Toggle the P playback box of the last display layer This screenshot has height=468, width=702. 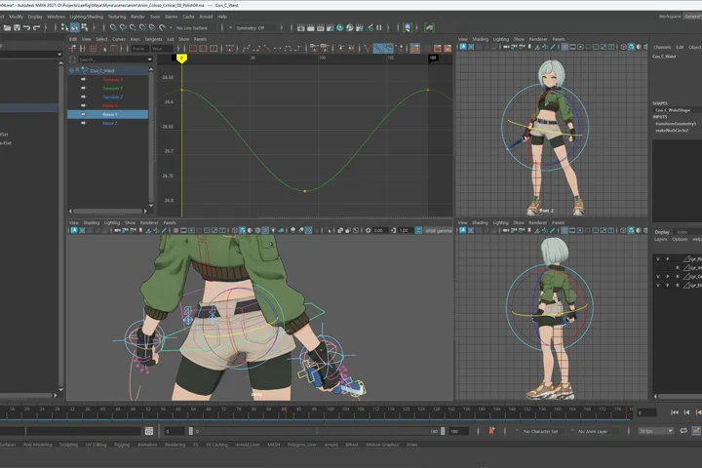(668, 286)
